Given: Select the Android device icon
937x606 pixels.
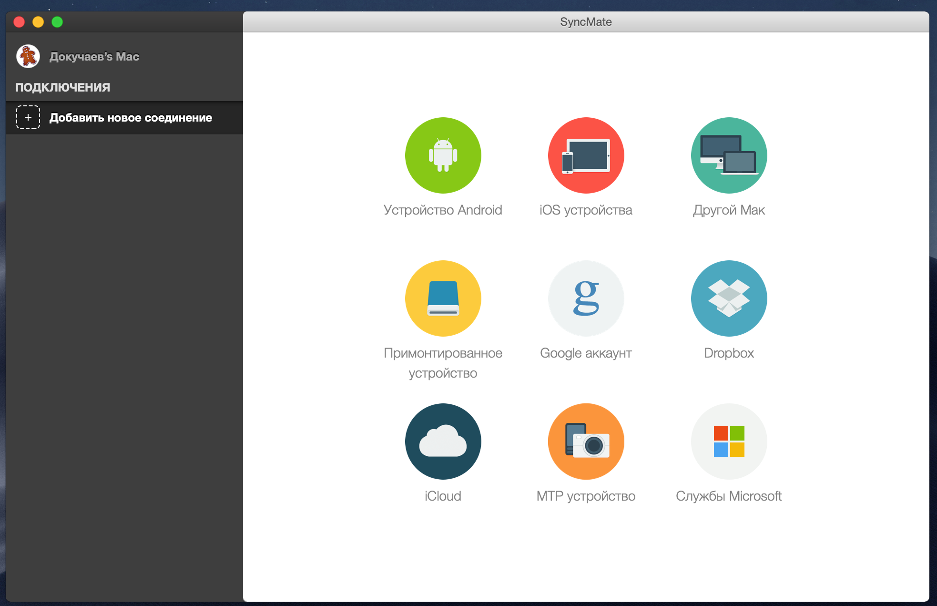Looking at the screenshot, I should tap(443, 155).
